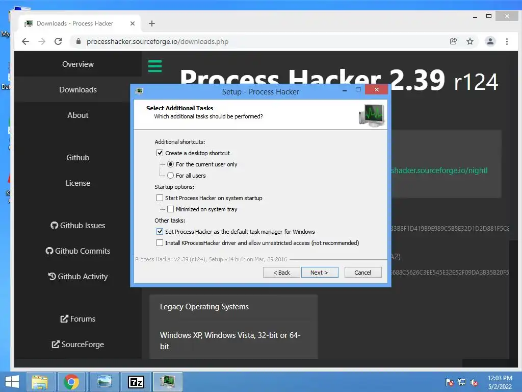Open File Explorer from taskbar
The height and width of the screenshot is (392, 522).
pos(40,382)
